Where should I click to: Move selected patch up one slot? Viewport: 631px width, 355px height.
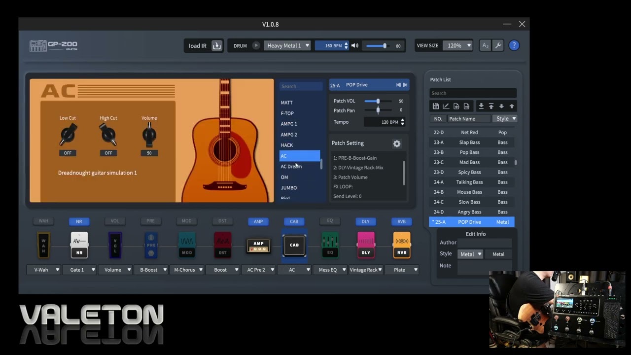tap(512, 106)
